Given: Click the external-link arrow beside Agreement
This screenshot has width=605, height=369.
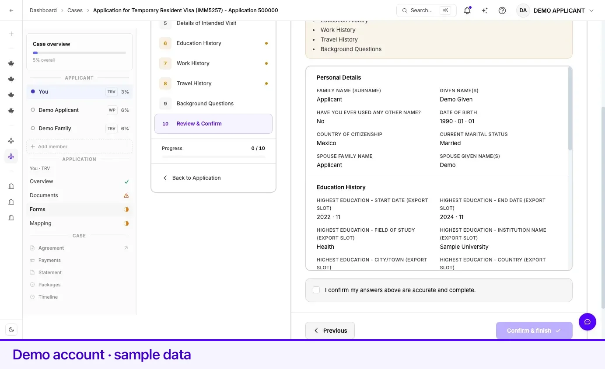Looking at the screenshot, I should (126, 248).
